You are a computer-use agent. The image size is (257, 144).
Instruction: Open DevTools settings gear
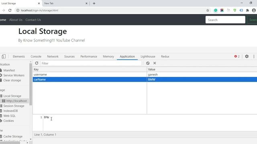[247, 56]
